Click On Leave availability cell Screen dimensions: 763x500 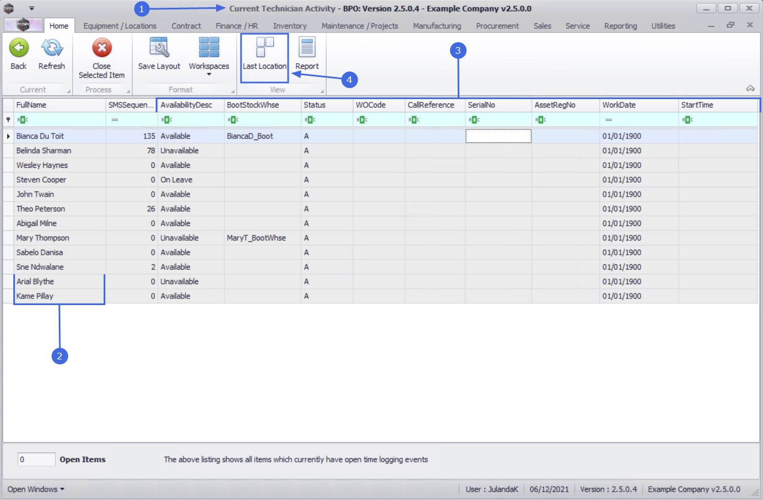(191, 180)
